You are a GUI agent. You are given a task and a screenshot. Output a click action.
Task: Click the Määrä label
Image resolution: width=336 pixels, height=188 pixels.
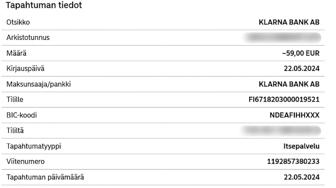point(16,53)
